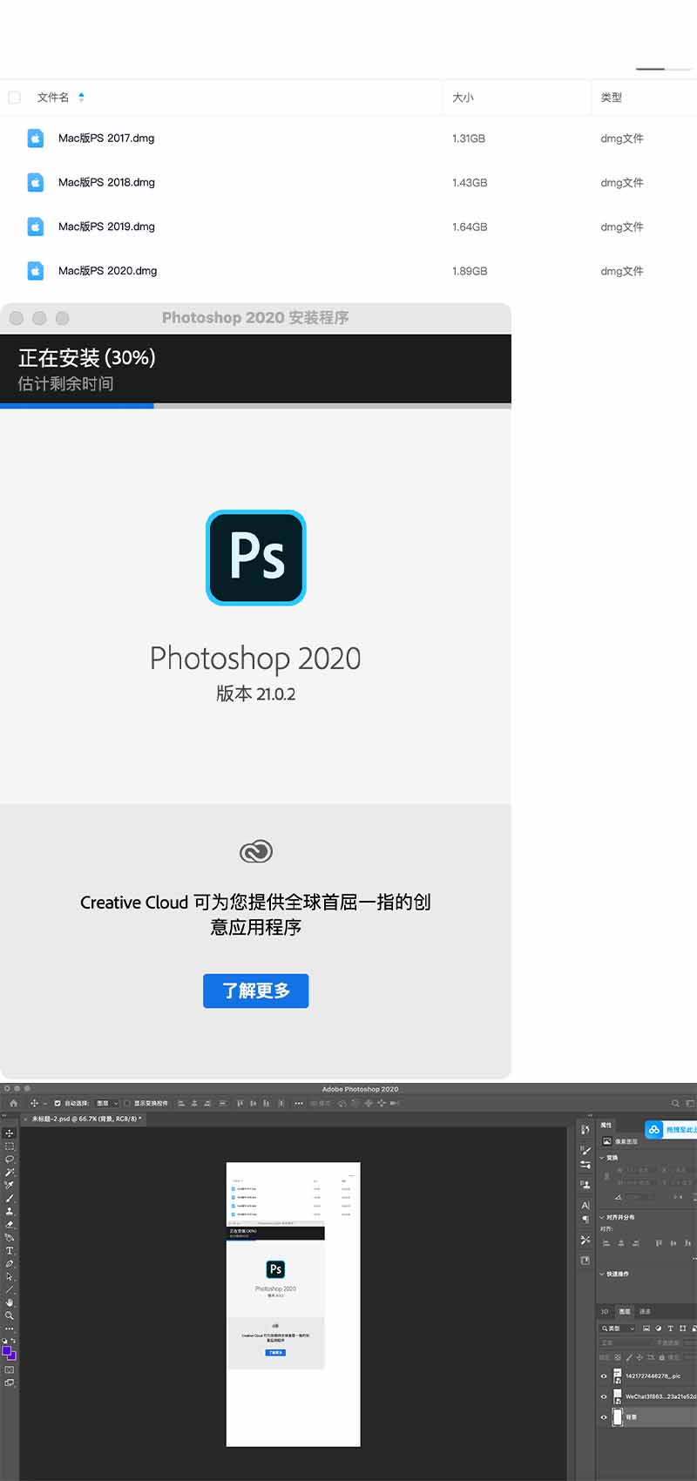This screenshot has height=1481, width=697.
Task: Open the Edit Toolbar three-dots icon
Action: coord(9,1329)
